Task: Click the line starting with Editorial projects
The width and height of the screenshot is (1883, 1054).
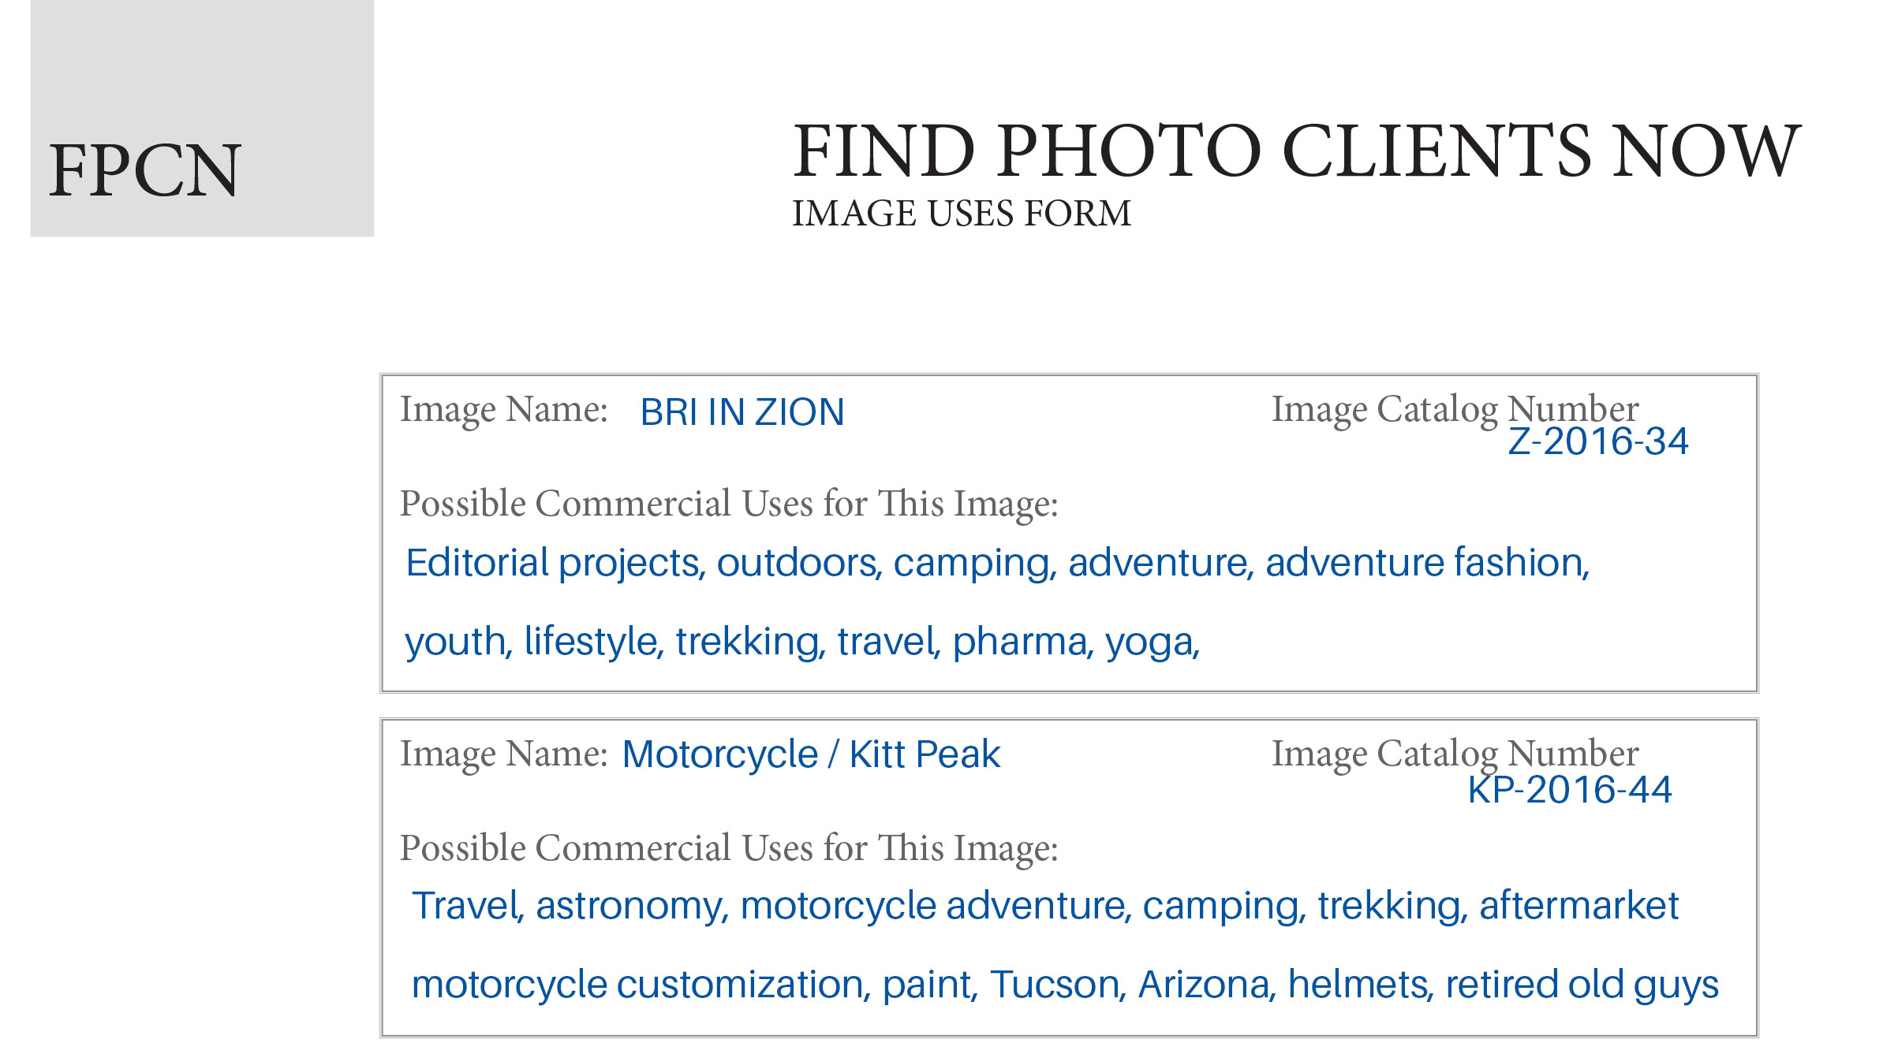Action: (997, 563)
